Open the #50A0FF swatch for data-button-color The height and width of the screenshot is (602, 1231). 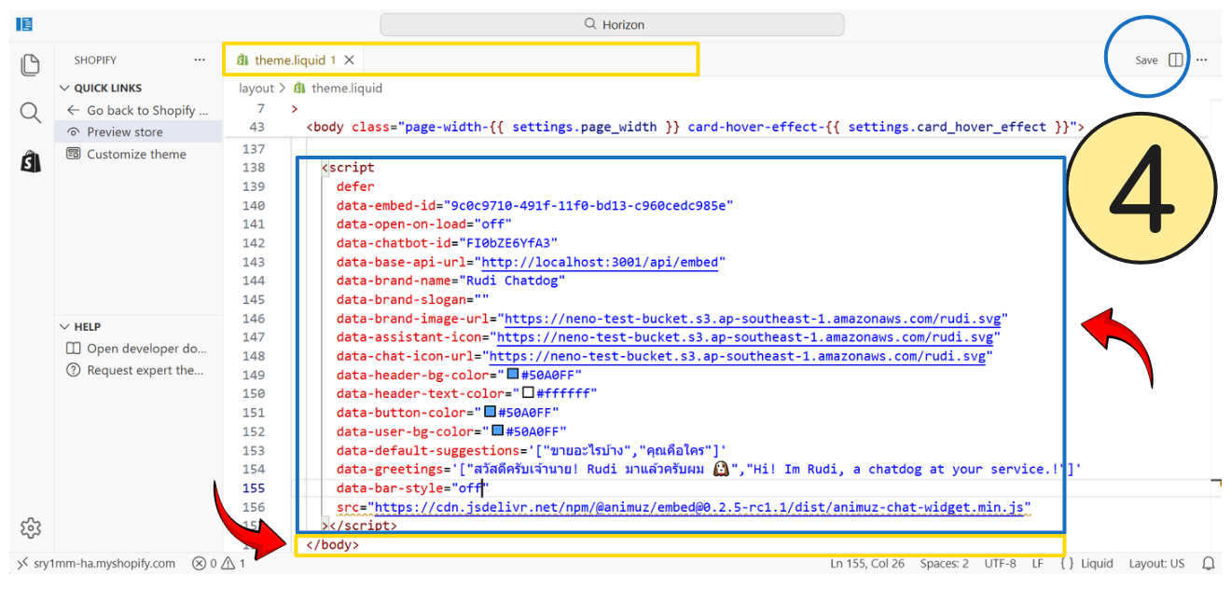(490, 411)
